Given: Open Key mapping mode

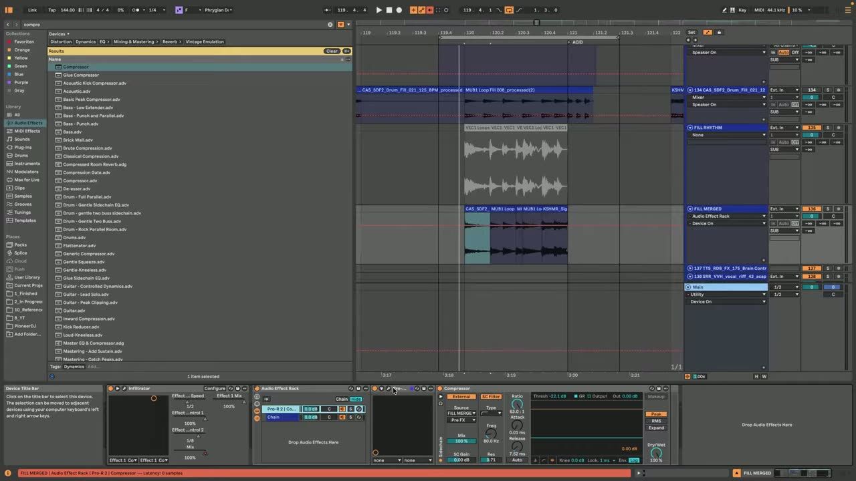Looking at the screenshot, I should pos(742,10).
